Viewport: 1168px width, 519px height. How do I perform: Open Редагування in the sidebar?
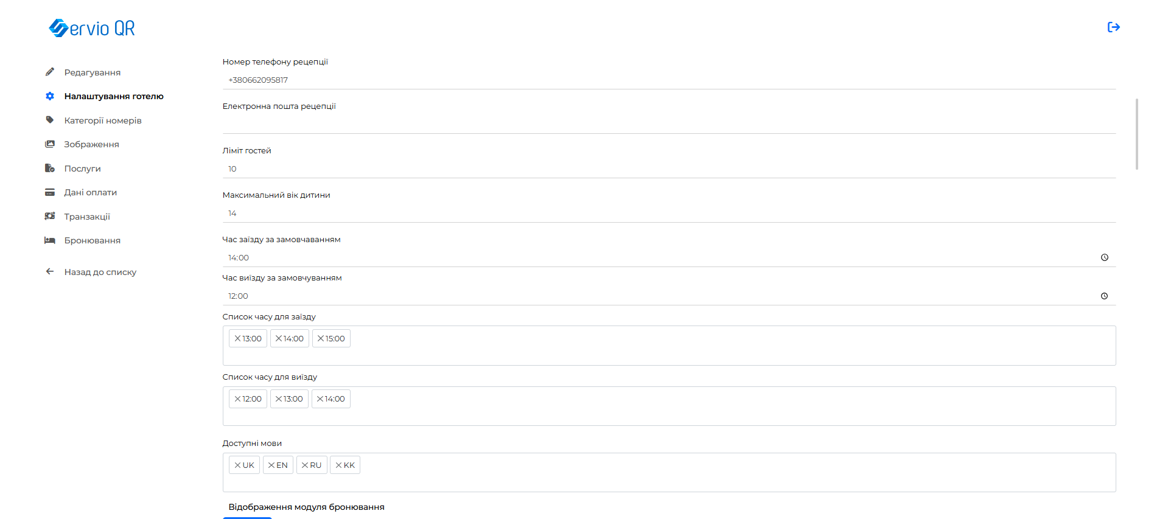[93, 72]
